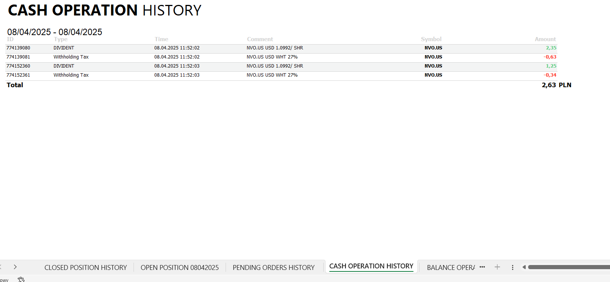Click the active CASH OPERATION HISTORY tab

click(371, 266)
